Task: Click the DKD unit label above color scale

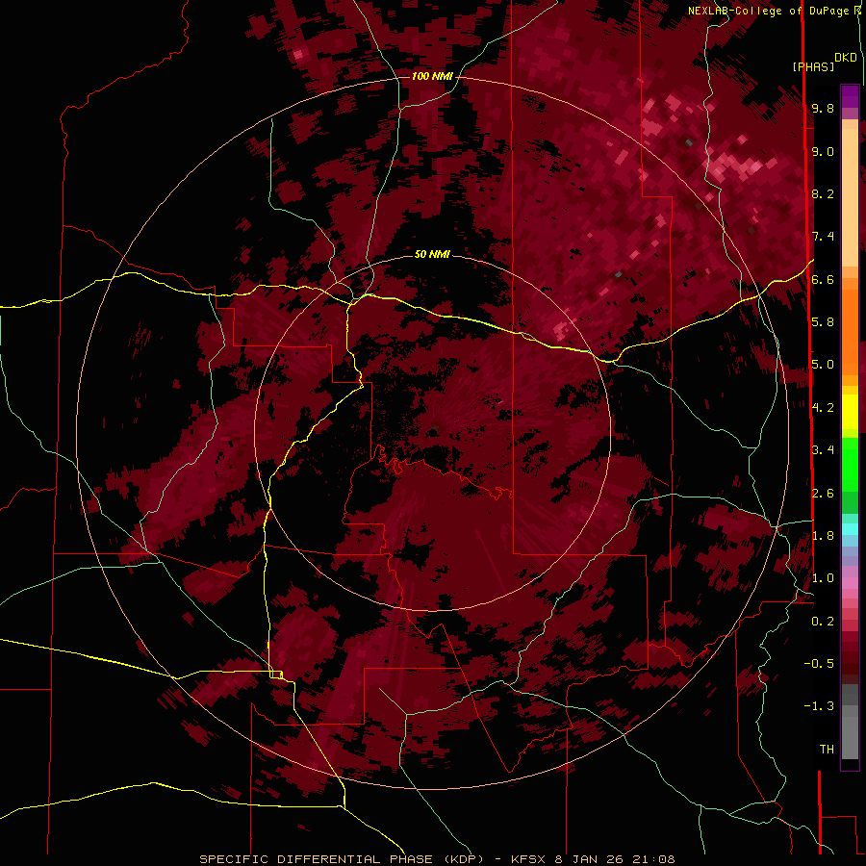Action: (846, 58)
